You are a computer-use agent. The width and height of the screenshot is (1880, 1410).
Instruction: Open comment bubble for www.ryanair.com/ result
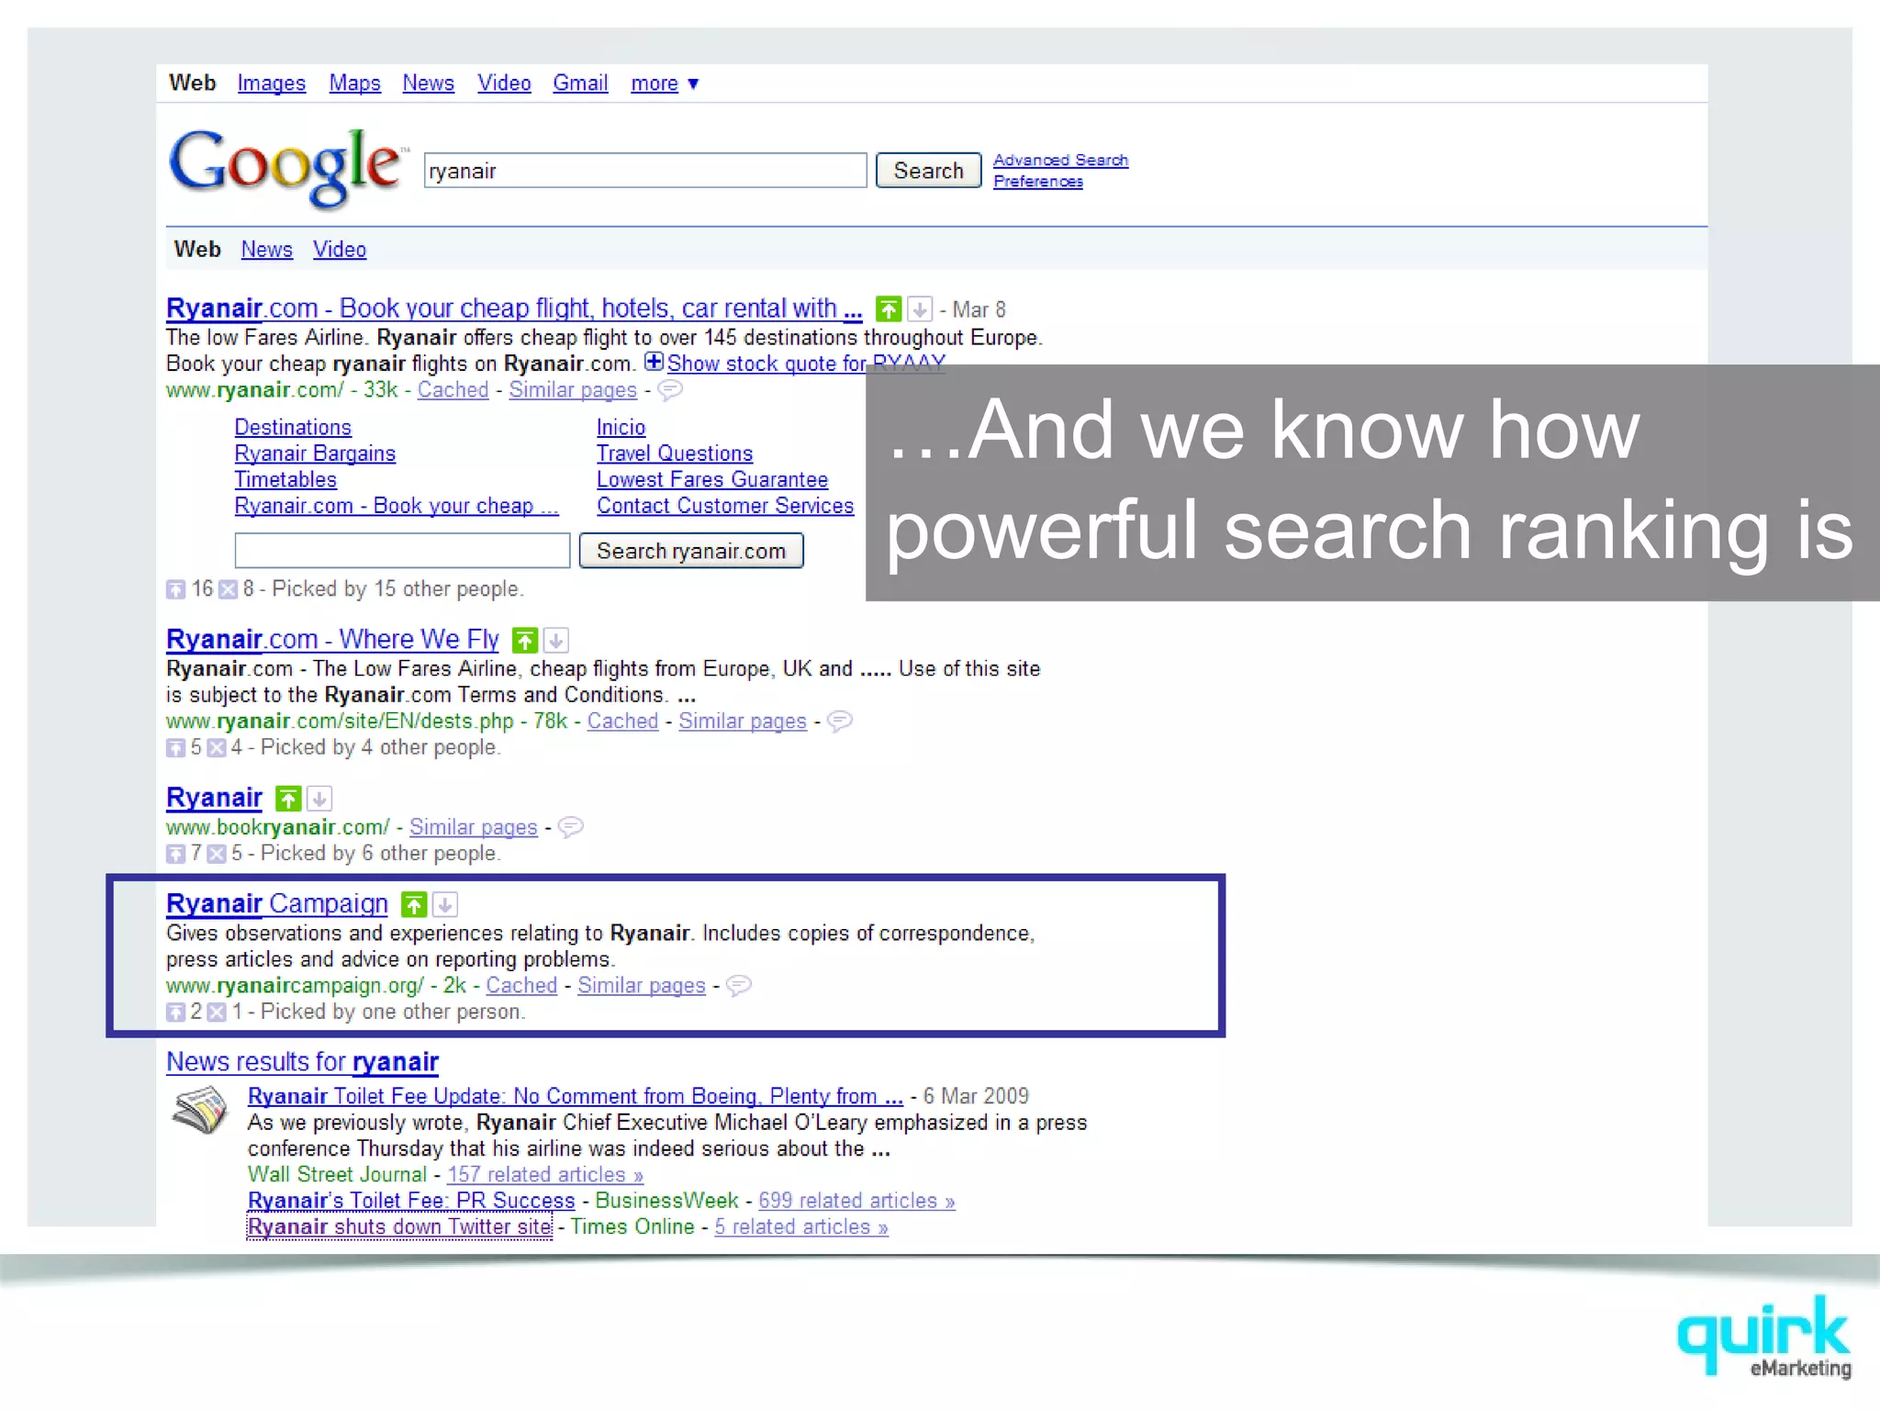click(x=670, y=390)
